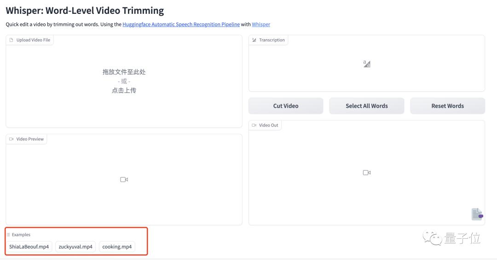Click the language placeholder icon in Transcription box
Screen dimensions: 497x260
pyautogui.click(x=367, y=64)
